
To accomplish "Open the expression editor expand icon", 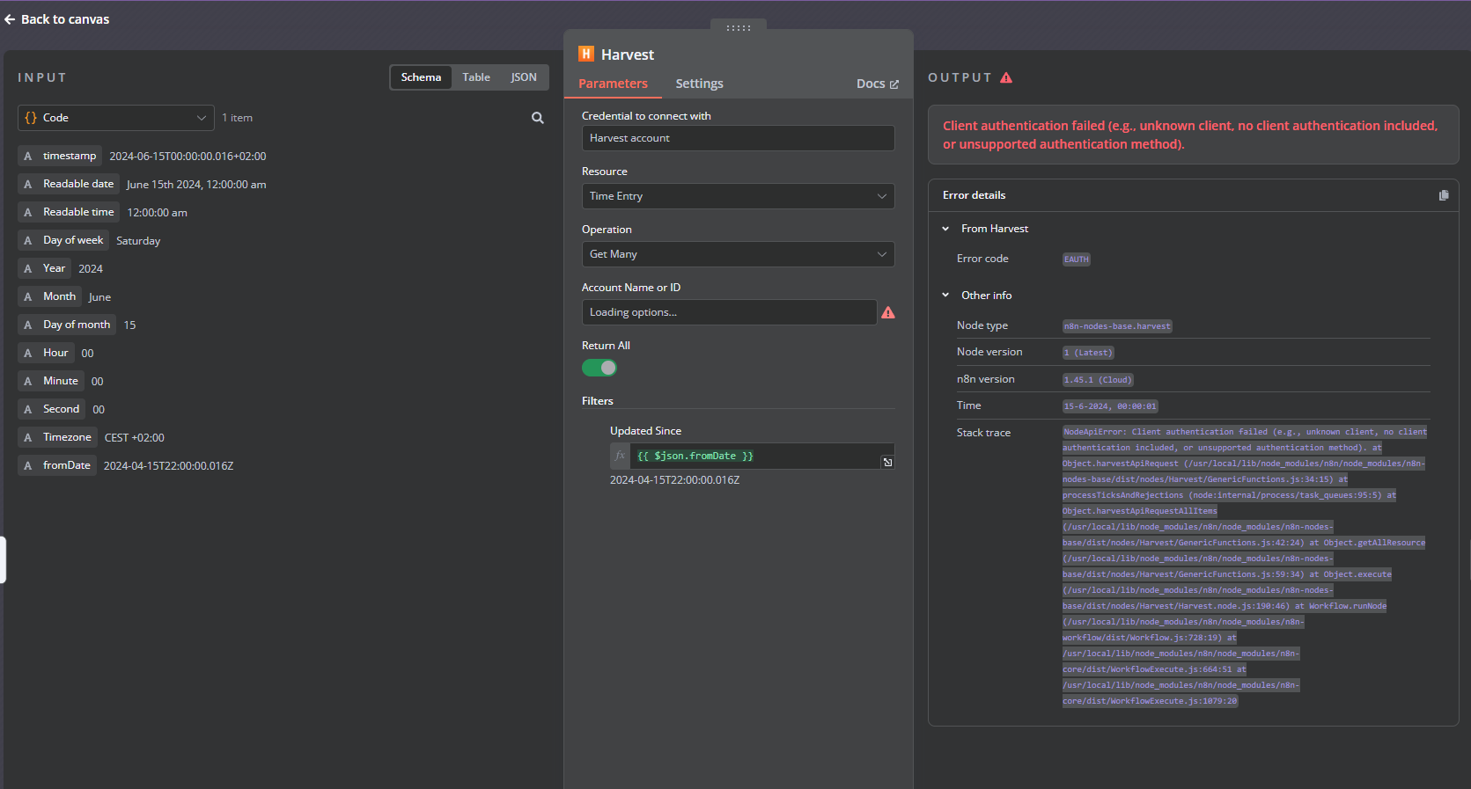I will (887, 462).
